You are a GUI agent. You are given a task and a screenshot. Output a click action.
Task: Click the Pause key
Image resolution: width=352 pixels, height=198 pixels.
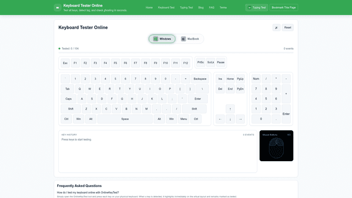[221, 62]
